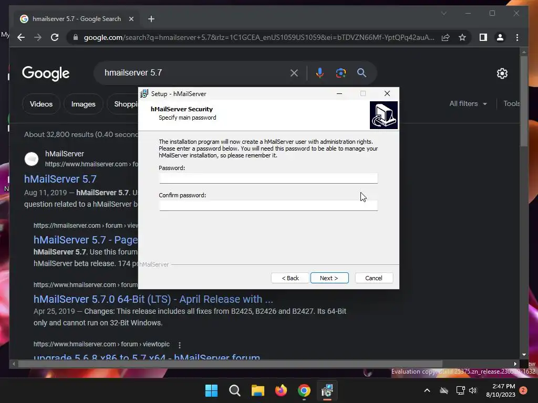Open Windows taskbar Search
This screenshot has width=538, height=403.
(235, 390)
